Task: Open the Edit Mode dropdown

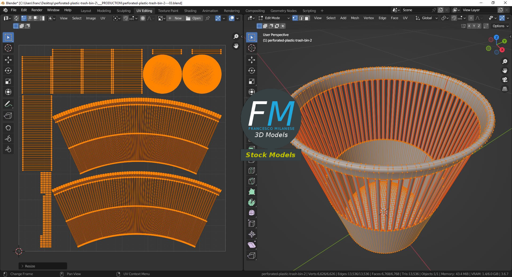Action: click(274, 18)
